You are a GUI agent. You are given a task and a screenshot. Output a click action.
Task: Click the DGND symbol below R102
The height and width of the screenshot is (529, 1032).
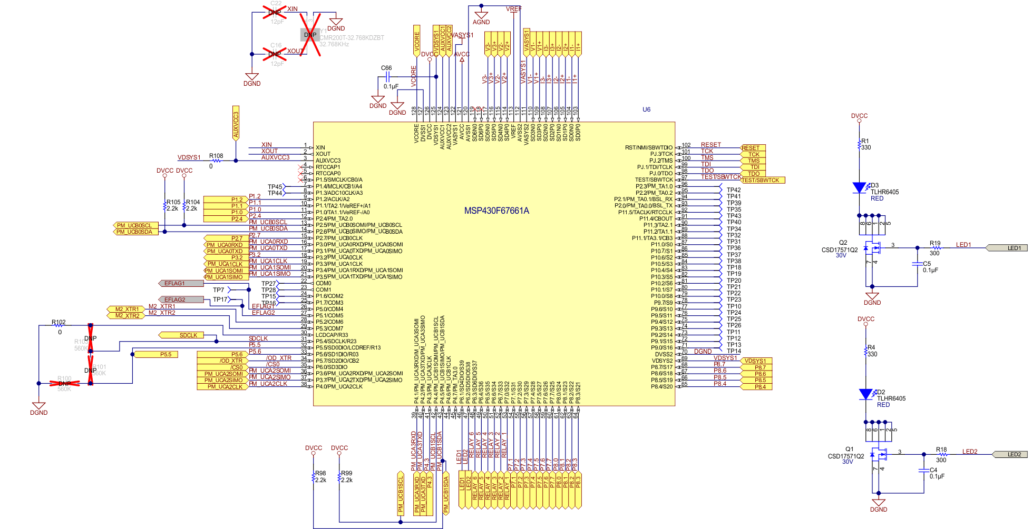[38, 406]
